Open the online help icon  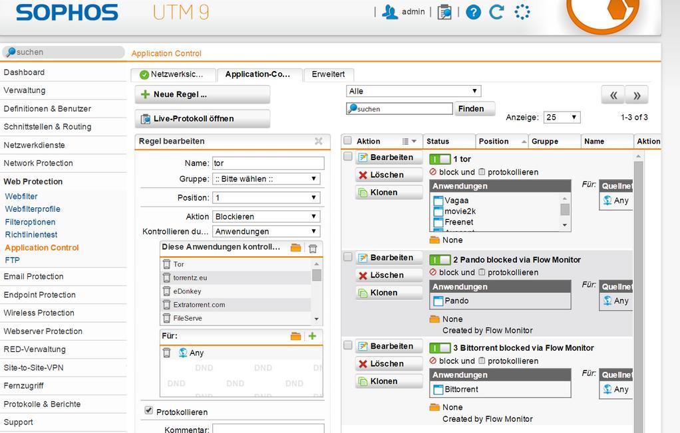(473, 12)
